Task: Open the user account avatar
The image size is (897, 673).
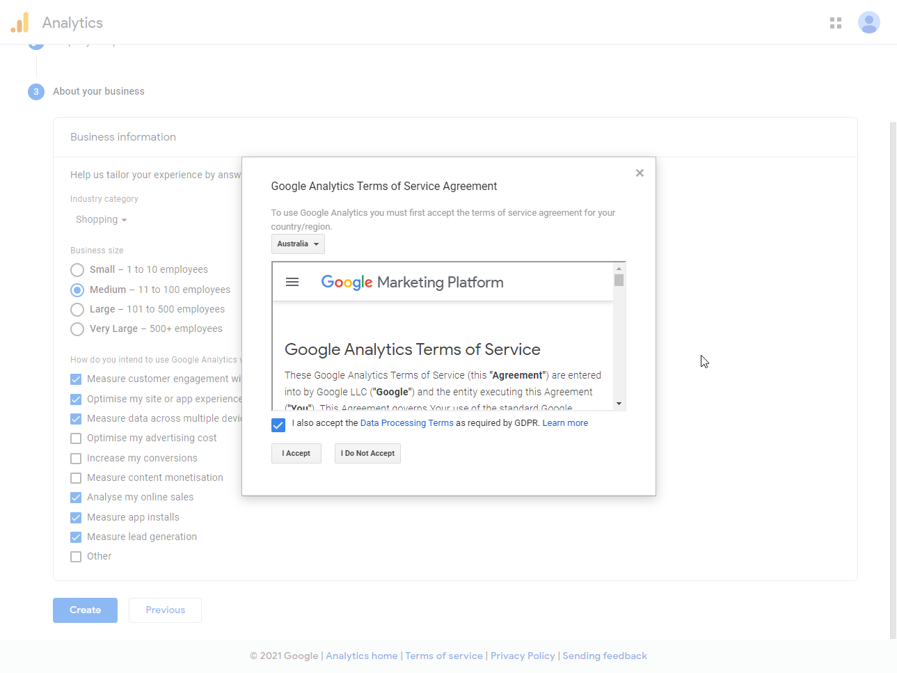Action: click(868, 22)
